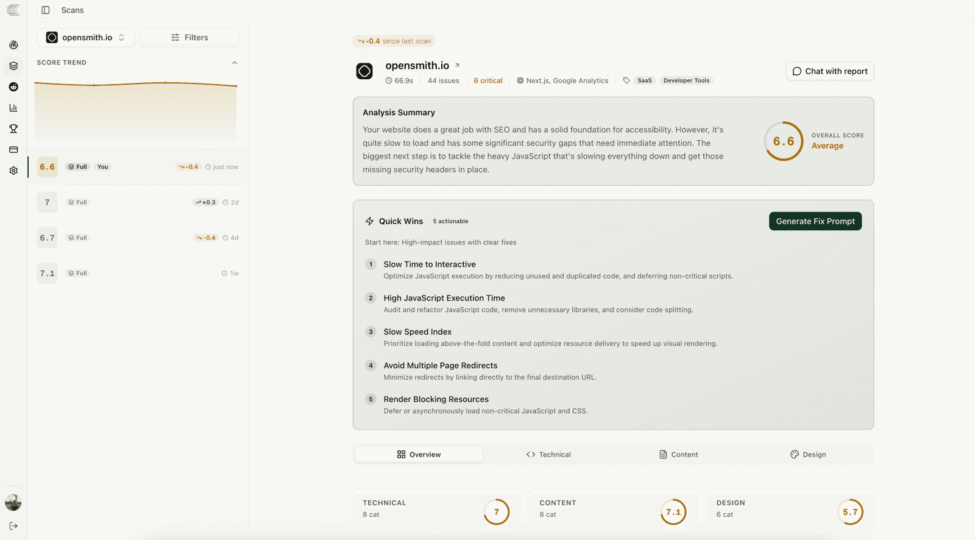Open the Technical category card
This screenshot has height=540, width=975.
click(x=436, y=511)
